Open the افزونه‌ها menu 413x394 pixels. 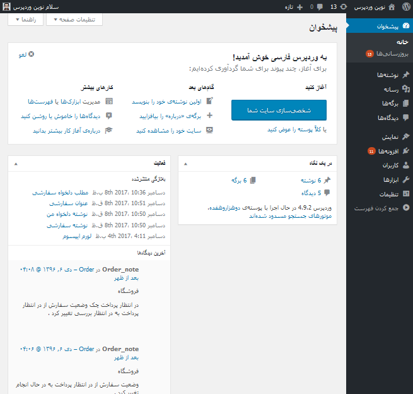(x=380, y=151)
